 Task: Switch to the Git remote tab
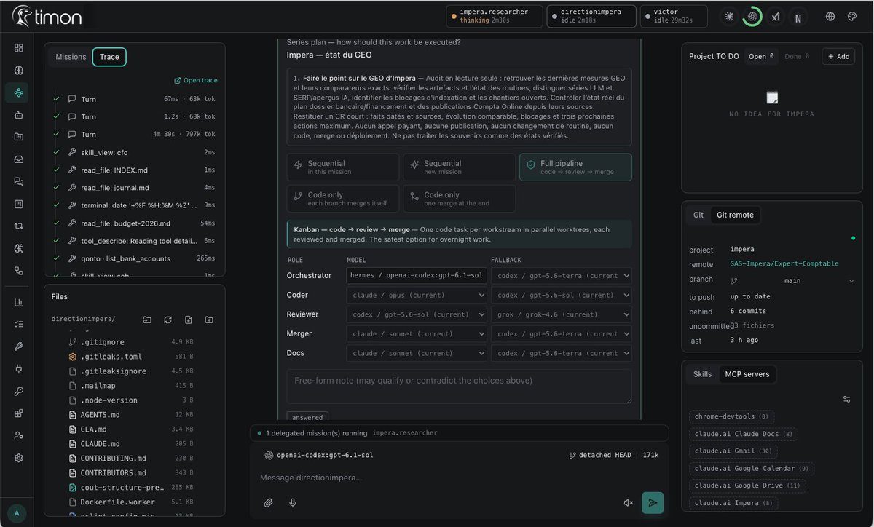coord(734,215)
